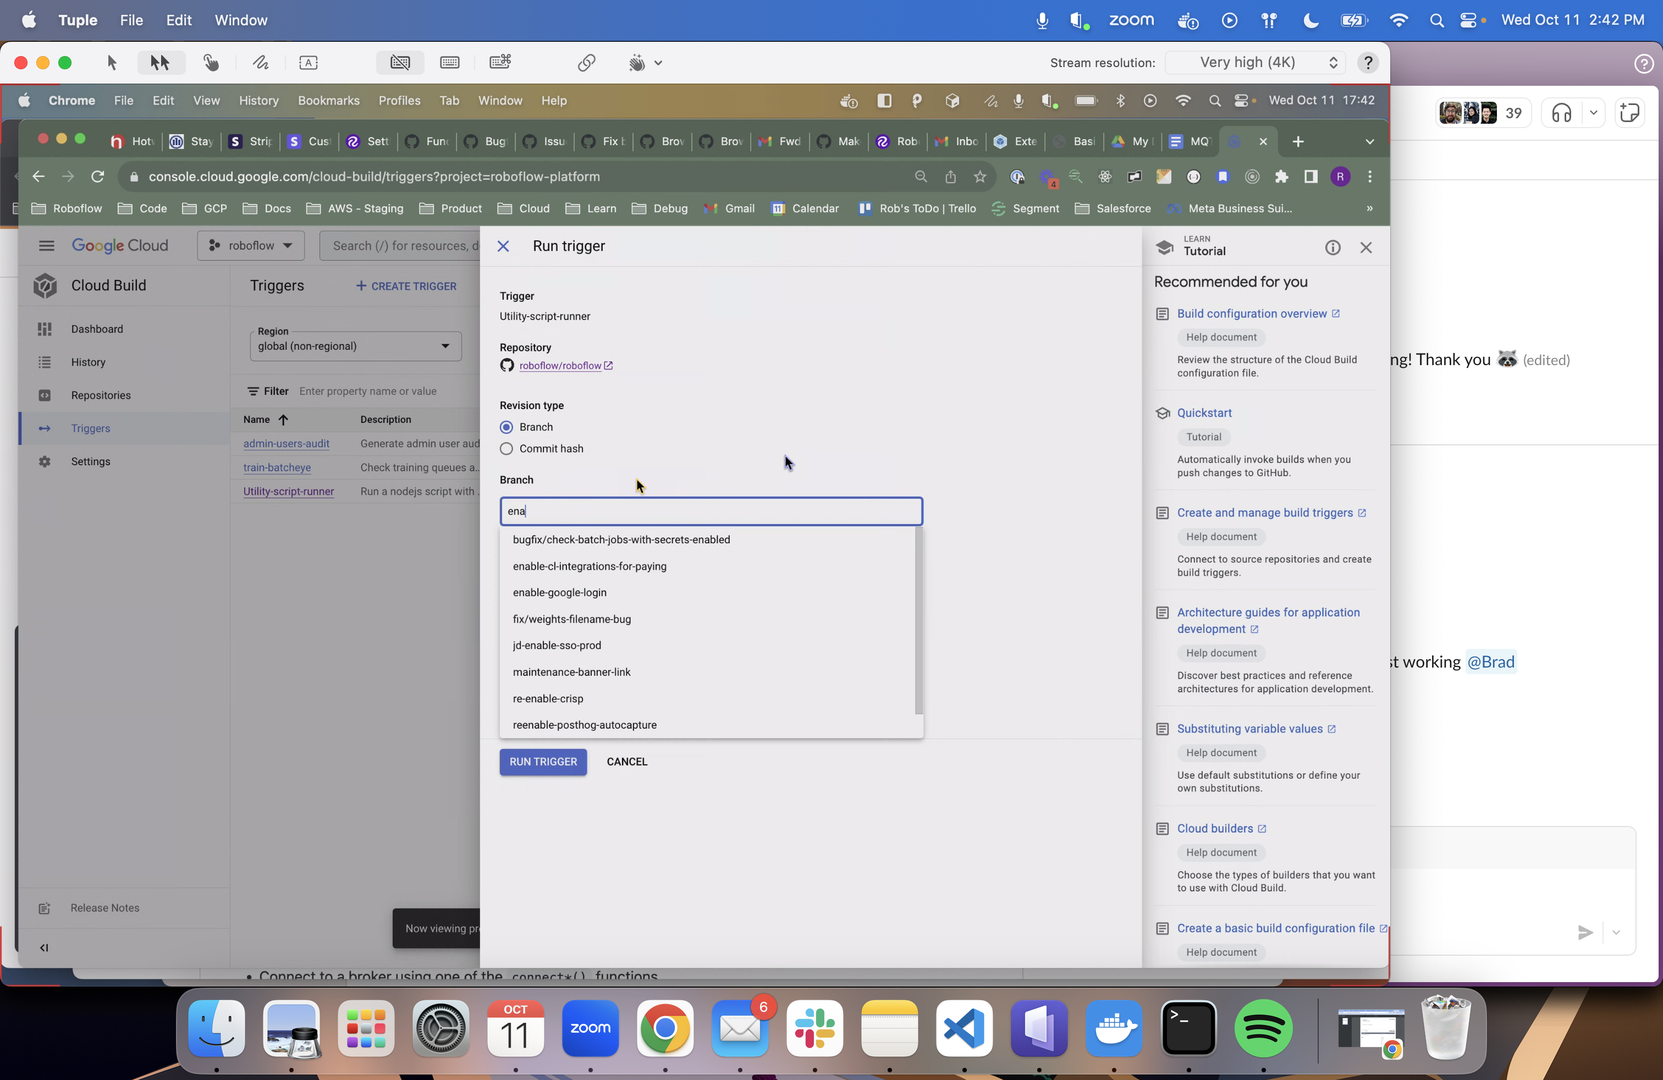The image size is (1663, 1080).
Task: Open Cloud Build Dashboard icon in sidebar
Action: (x=45, y=329)
